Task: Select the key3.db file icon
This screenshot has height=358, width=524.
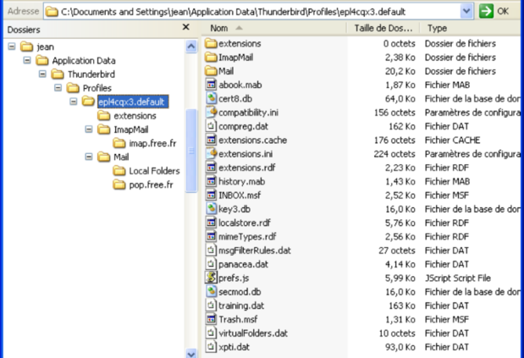Action: [211, 208]
